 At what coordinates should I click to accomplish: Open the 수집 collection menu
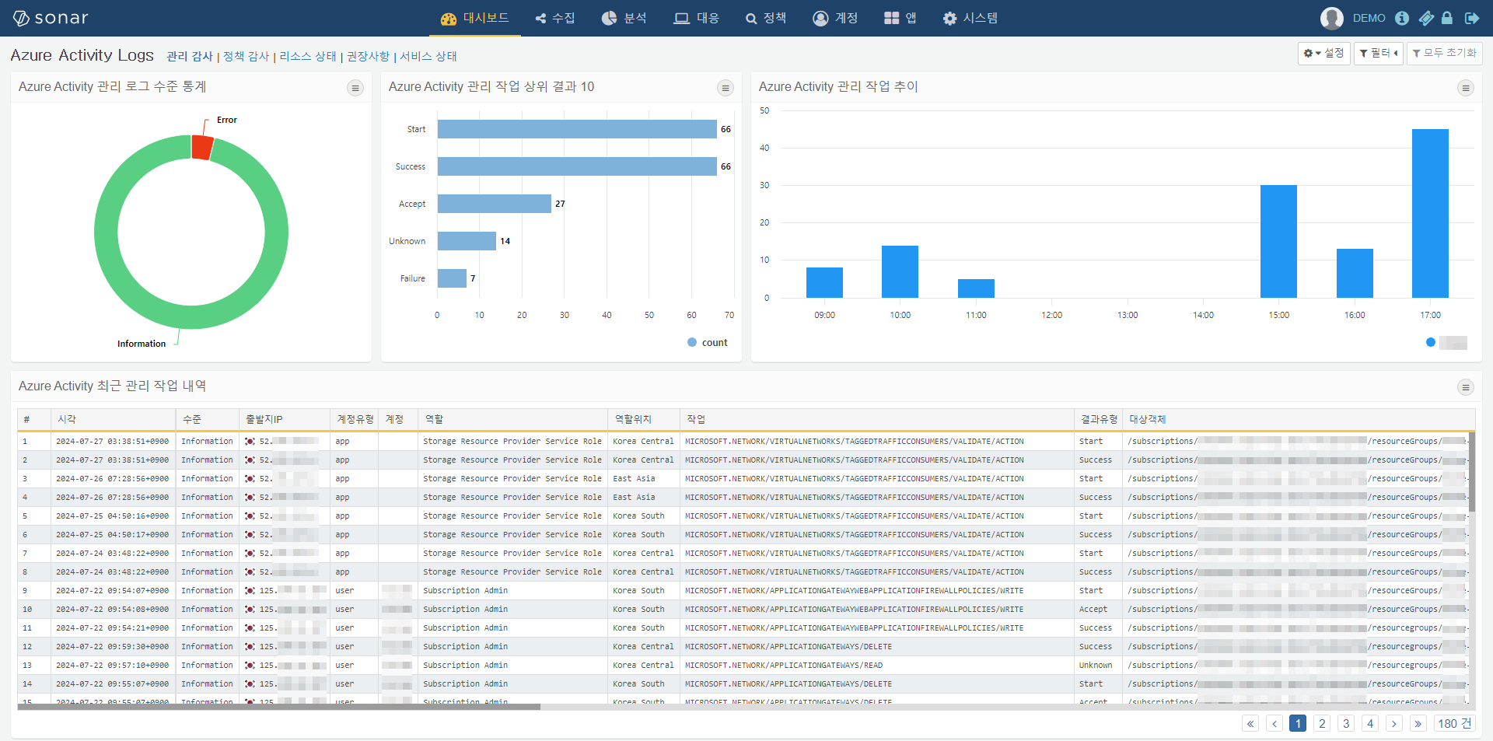[x=555, y=18]
